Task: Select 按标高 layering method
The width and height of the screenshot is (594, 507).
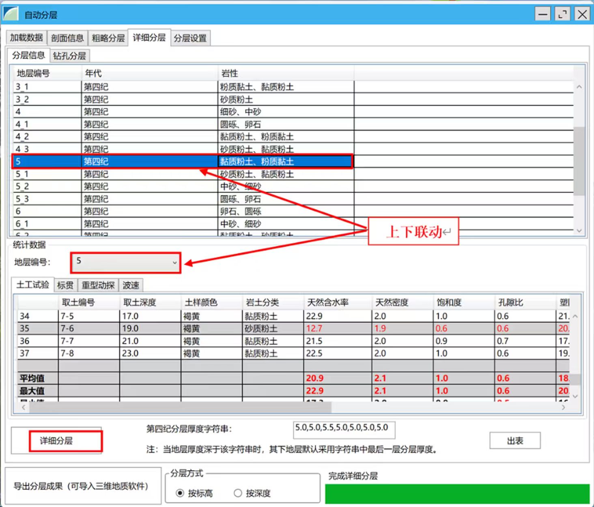Action: (x=181, y=493)
